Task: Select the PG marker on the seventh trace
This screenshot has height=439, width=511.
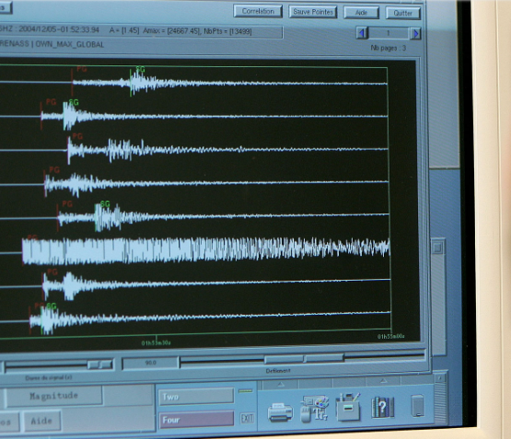Action: click(x=52, y=271)
